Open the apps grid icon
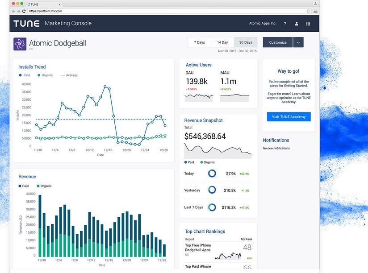Screen dimensions: 368x273 click(308, 24)
